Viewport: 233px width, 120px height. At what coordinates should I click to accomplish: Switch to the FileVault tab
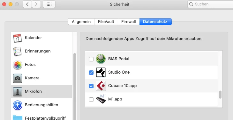tap(106, 22)
